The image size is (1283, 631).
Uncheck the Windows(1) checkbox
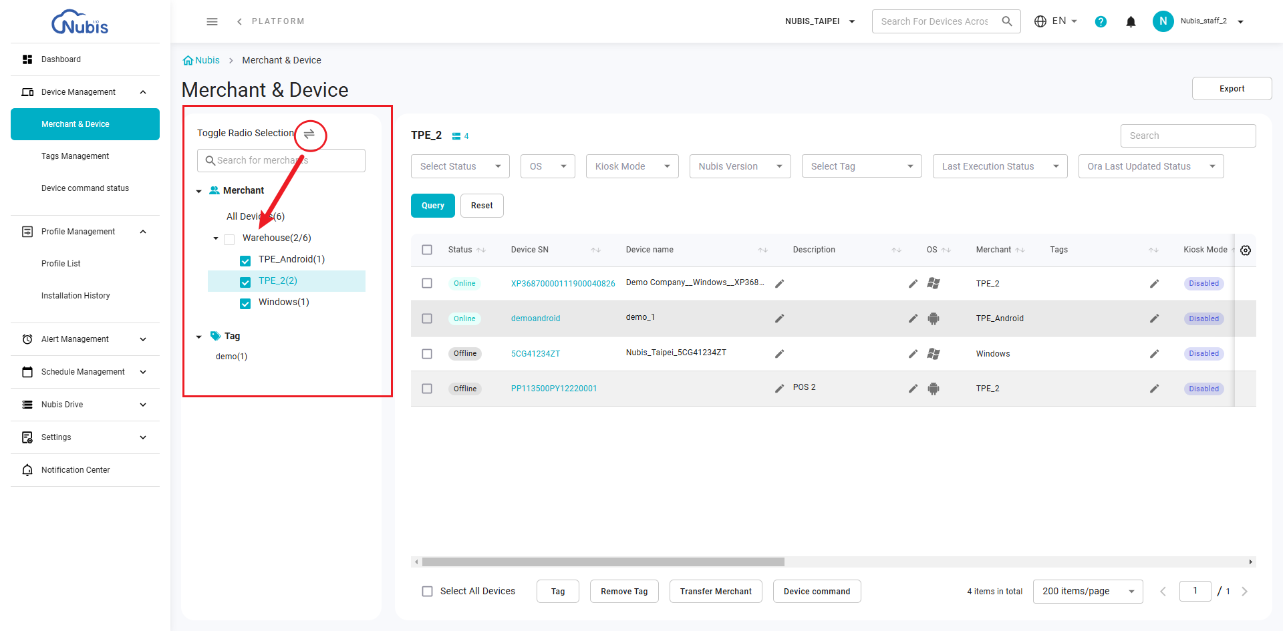point(245,303)
